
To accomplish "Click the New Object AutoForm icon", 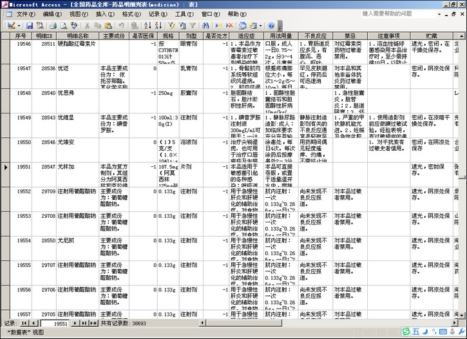I will [253, 26].
